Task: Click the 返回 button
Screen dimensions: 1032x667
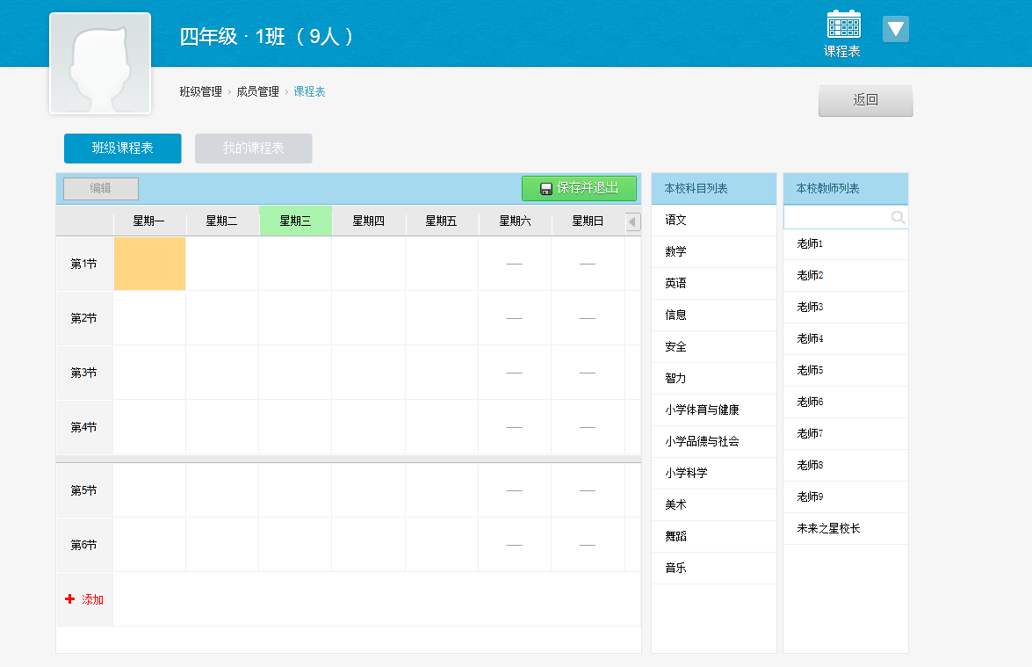Action: coord(865,99)
